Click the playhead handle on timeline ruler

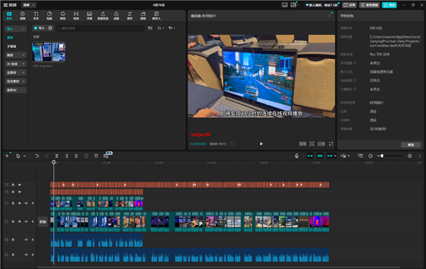pyautogui.click(x=54, y=163)
